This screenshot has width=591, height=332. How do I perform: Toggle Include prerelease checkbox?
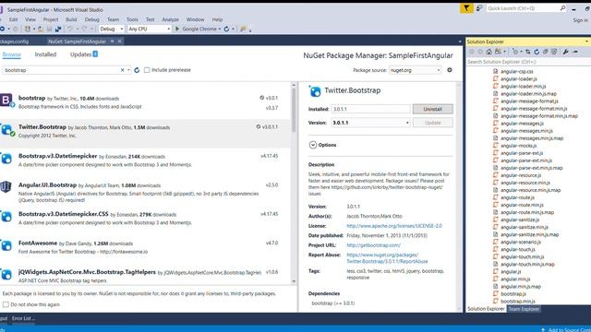pyautogui.click(x=147, y=70)
